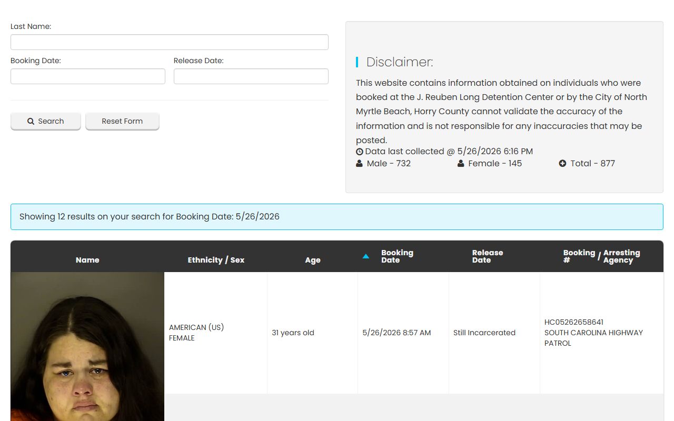This screenshot has width=674, height=421.
Task: Click the "AMERICAN (US)" ethnicity cell text
Action: click(x=196, y=327)
